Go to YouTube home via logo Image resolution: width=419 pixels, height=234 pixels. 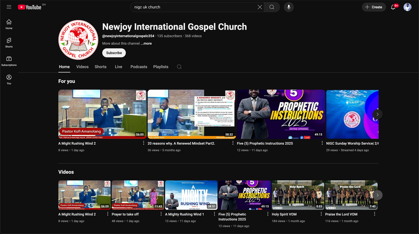click(x=30, y=7)
